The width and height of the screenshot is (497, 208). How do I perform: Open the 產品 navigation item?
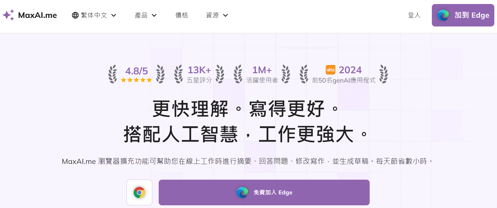pyautogui.click(x=146, y=15)
